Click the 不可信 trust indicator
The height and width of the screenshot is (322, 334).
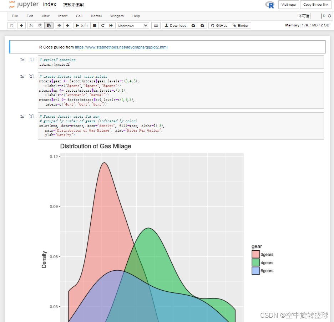(304, 16)
